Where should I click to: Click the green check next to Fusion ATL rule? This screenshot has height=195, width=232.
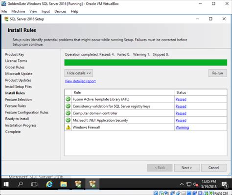point(68,99)
